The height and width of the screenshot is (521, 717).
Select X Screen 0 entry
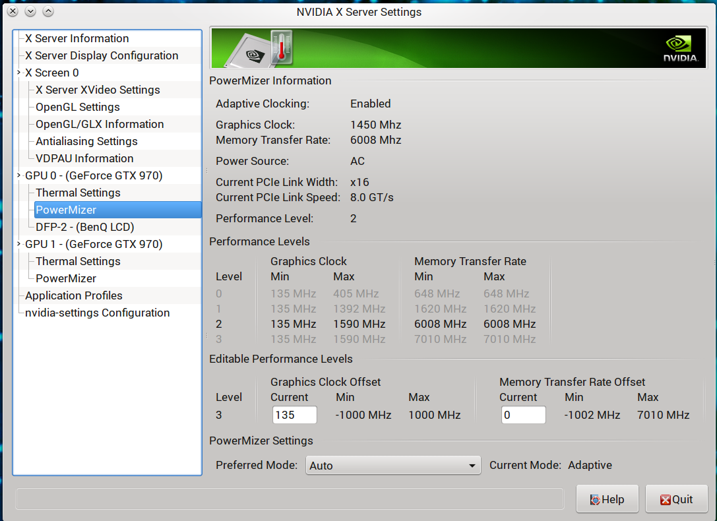pyautogui.click(x=51, y=73)
